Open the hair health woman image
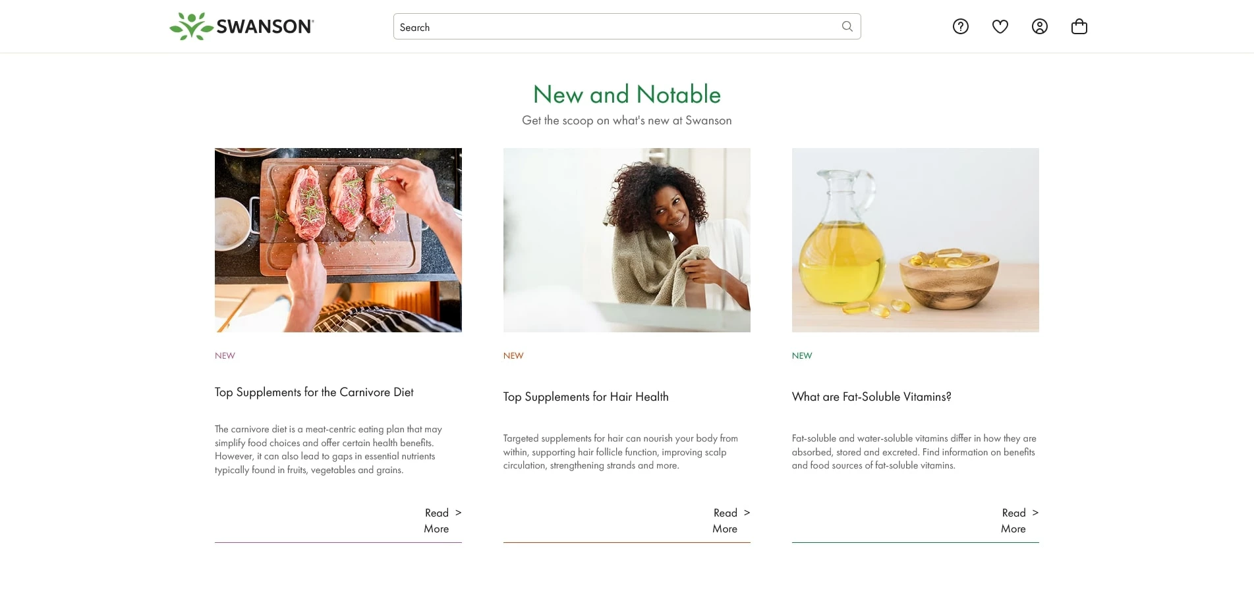This screenshot has width=1254, height=610. tap(627, 240)
